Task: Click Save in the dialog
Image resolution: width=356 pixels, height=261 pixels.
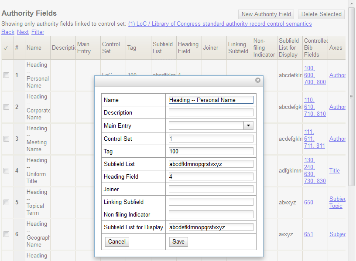Action: click(x=178, y=241)
